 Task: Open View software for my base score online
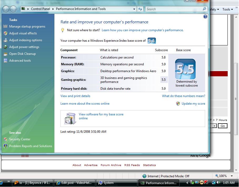click(101, 116)
